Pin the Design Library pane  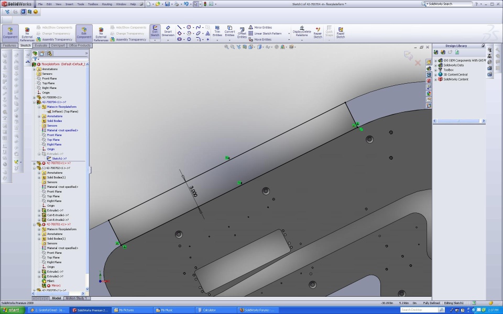pyautogui.click(x=483, y=46)
